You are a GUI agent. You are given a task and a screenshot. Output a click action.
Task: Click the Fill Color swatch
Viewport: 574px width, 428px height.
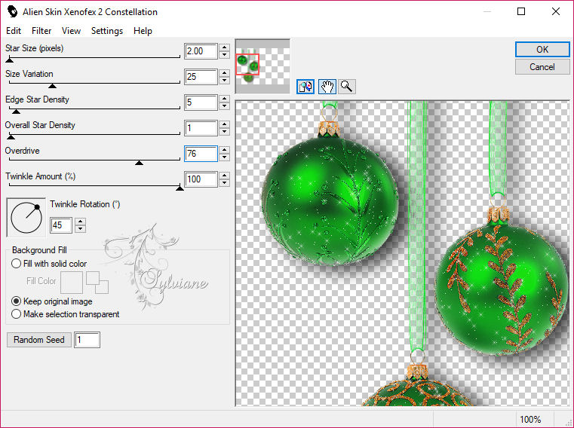point(72,283)
